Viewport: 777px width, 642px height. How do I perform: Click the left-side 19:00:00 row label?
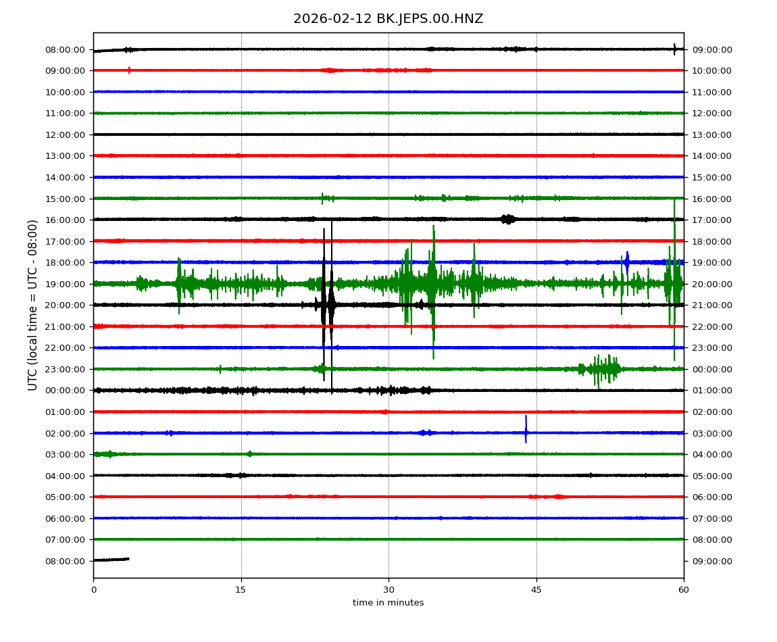(x=64, y=284)
